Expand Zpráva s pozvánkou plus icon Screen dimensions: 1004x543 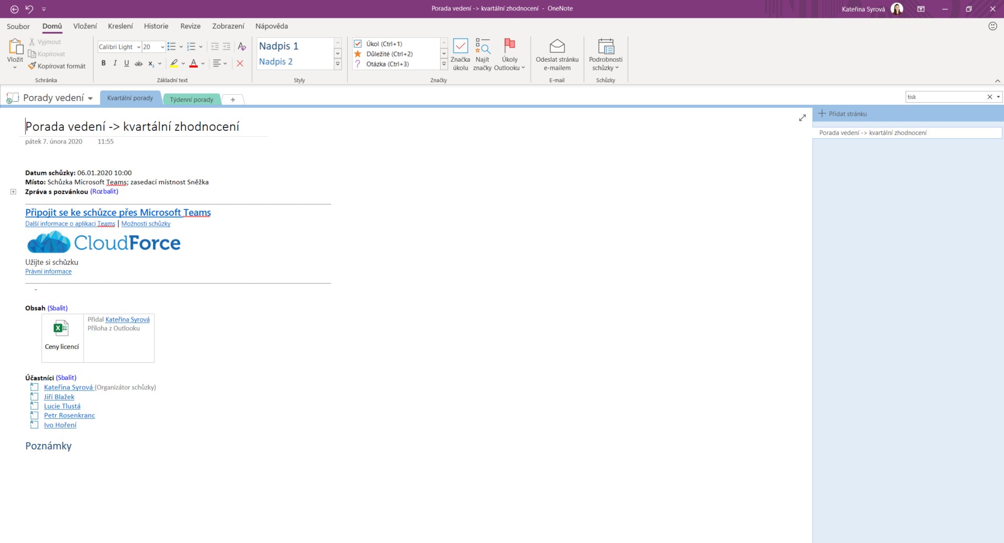(13, 192)
